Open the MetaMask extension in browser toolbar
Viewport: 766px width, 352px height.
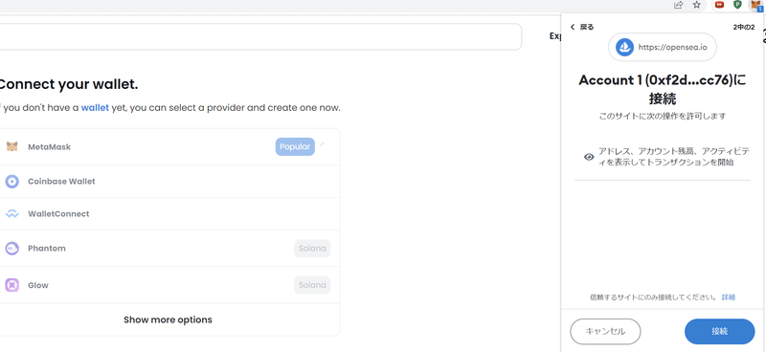[756, 5]
